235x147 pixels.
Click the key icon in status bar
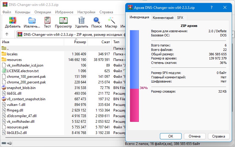(x=9, y=143)
